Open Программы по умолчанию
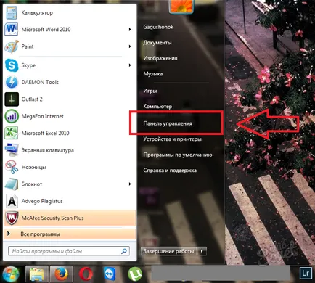Viewport: 315px width, 283px height. click(178, 155)
